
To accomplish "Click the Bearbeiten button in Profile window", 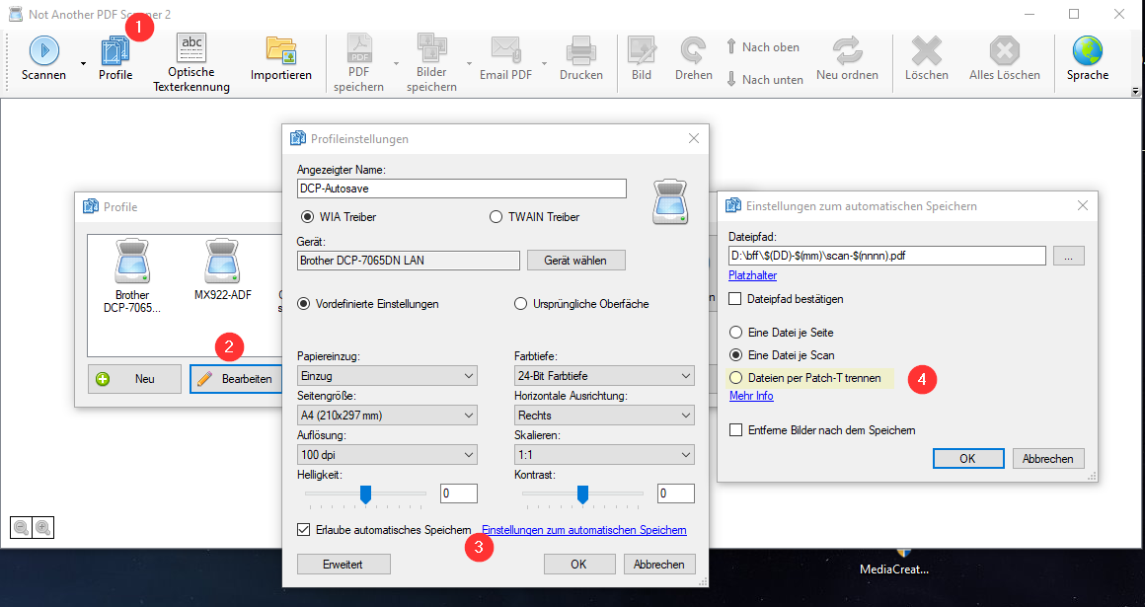I will 236,379.
